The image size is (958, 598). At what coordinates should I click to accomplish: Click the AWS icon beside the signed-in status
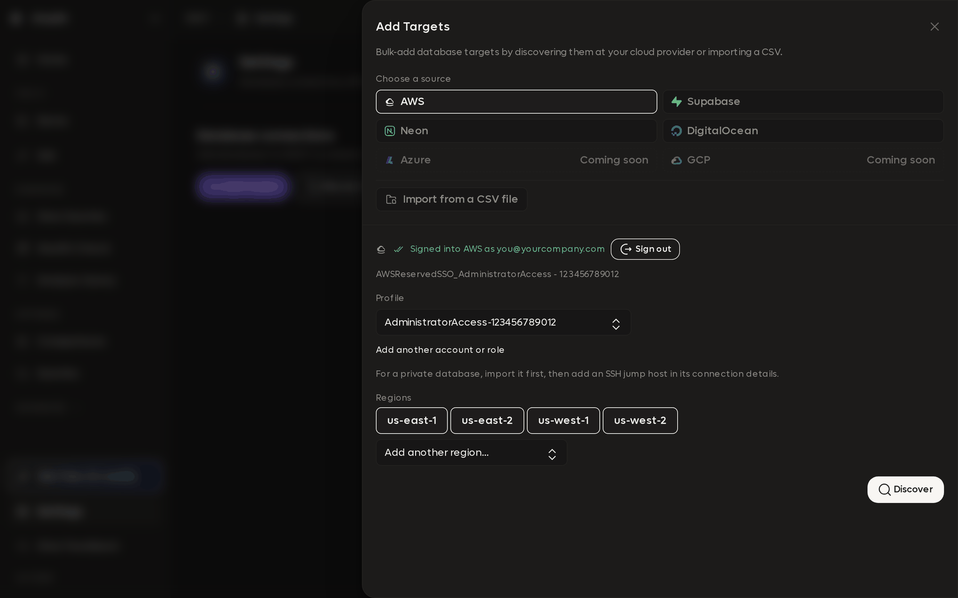tap(381, 249)
